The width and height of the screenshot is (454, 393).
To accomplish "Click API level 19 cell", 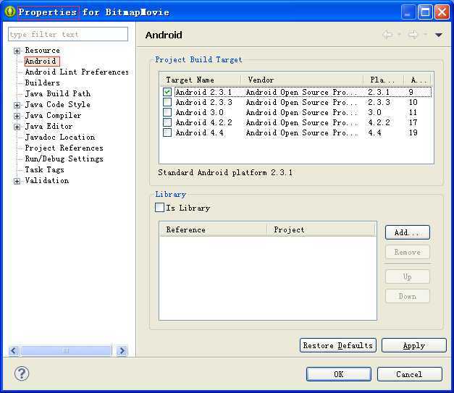I will (x=413, y=132).
